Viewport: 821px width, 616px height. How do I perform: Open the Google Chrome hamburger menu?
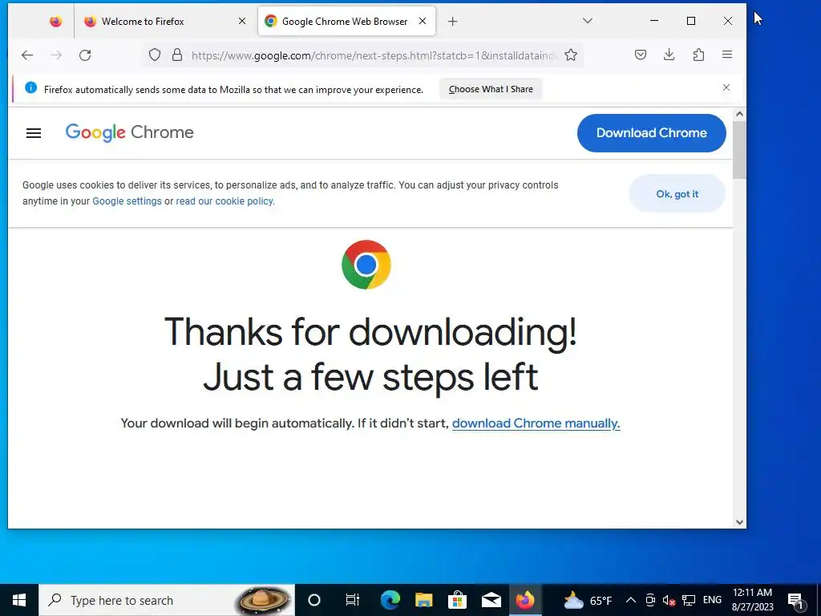tap(34, 133)
